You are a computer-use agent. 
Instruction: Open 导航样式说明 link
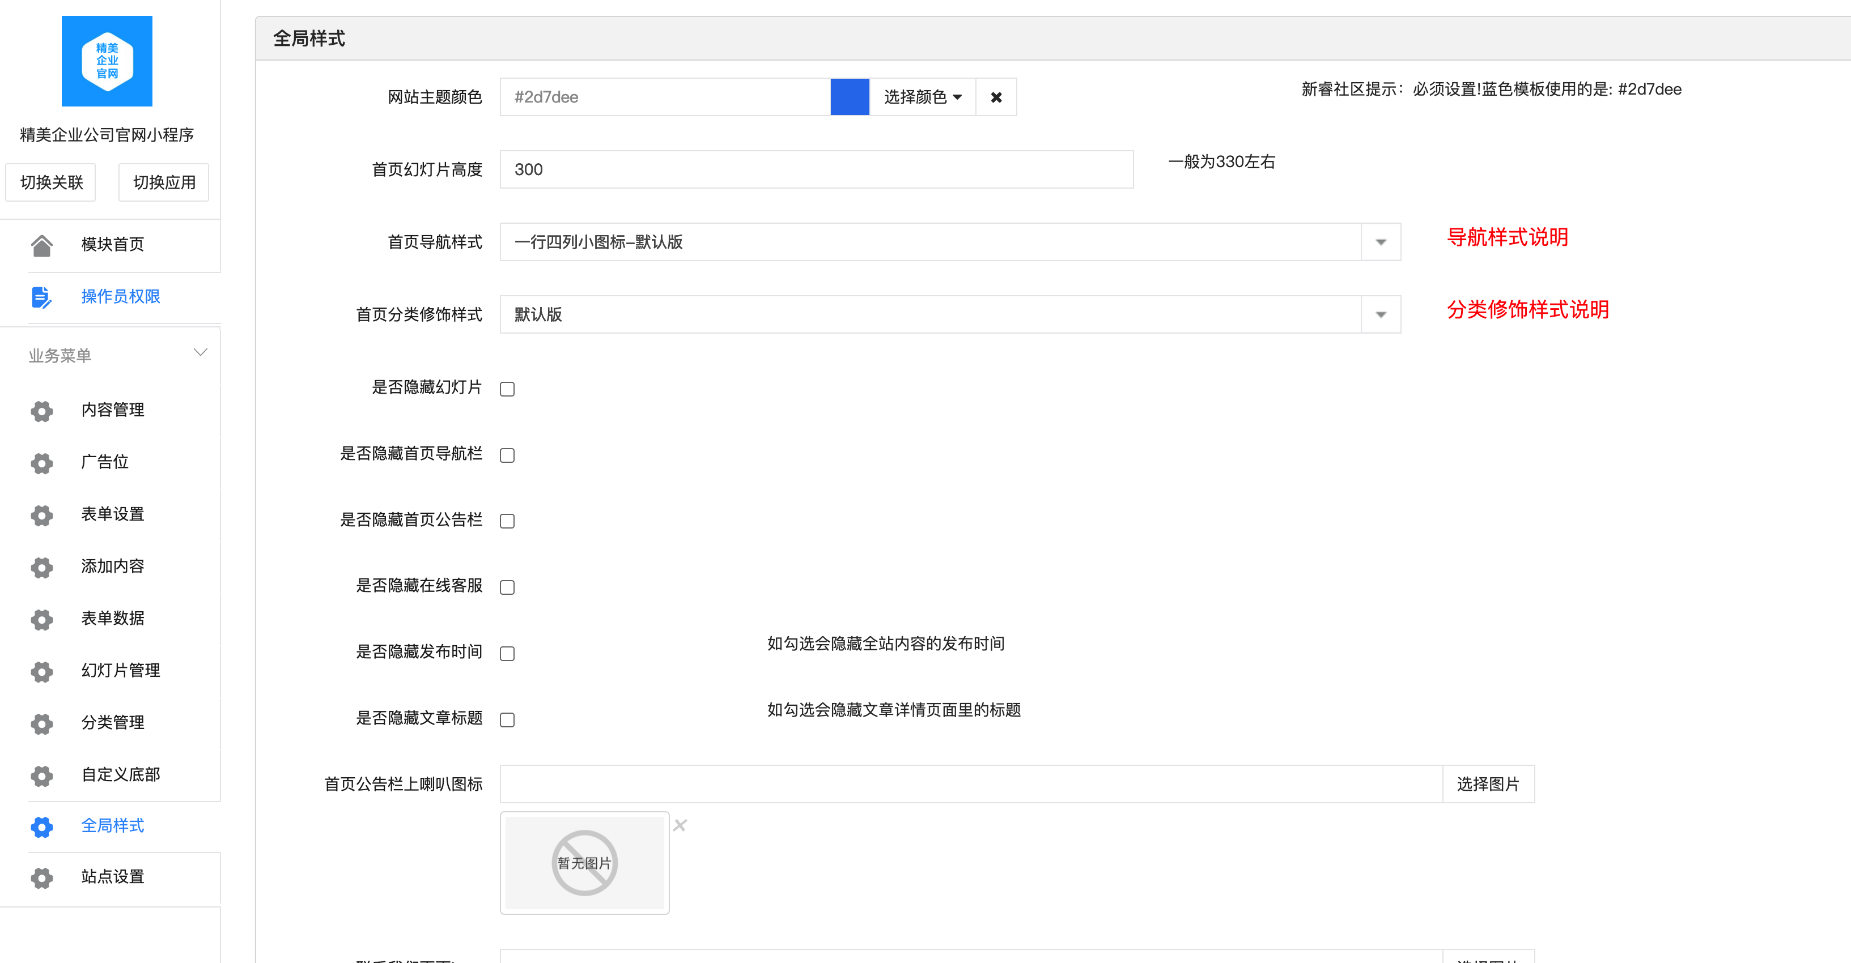tap(1508, 237)
